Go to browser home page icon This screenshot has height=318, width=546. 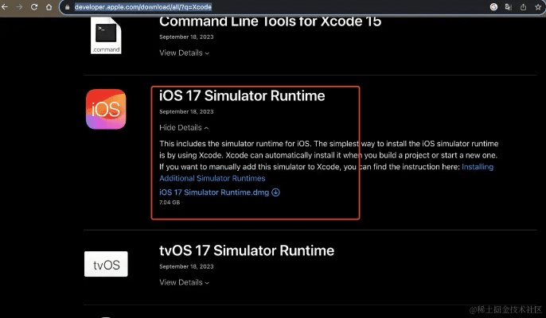pyautogui.click(x=49, y=6)
